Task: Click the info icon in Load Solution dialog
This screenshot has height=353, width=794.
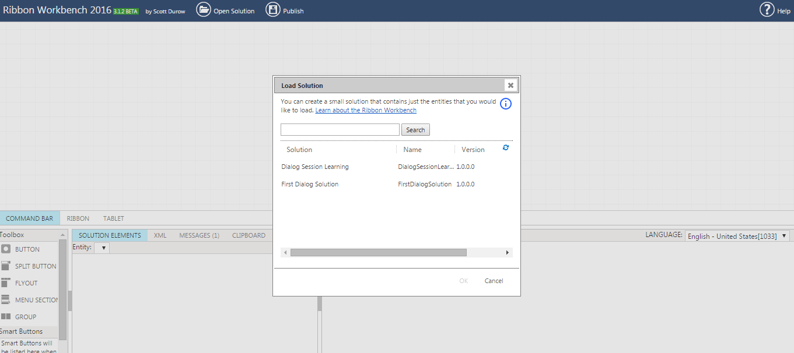Action: 505,104
